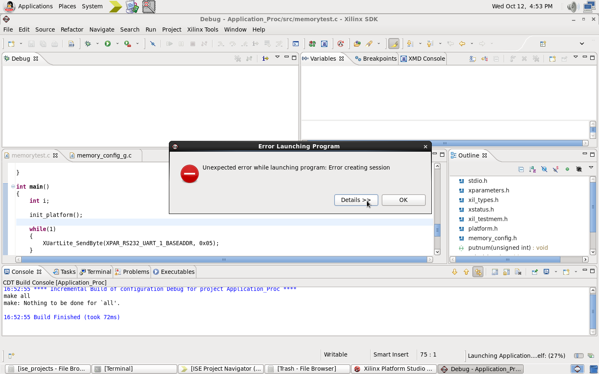
Task: Open the Applications menu in the top panel
Action: pyautogui.click(x=35, y=6)
